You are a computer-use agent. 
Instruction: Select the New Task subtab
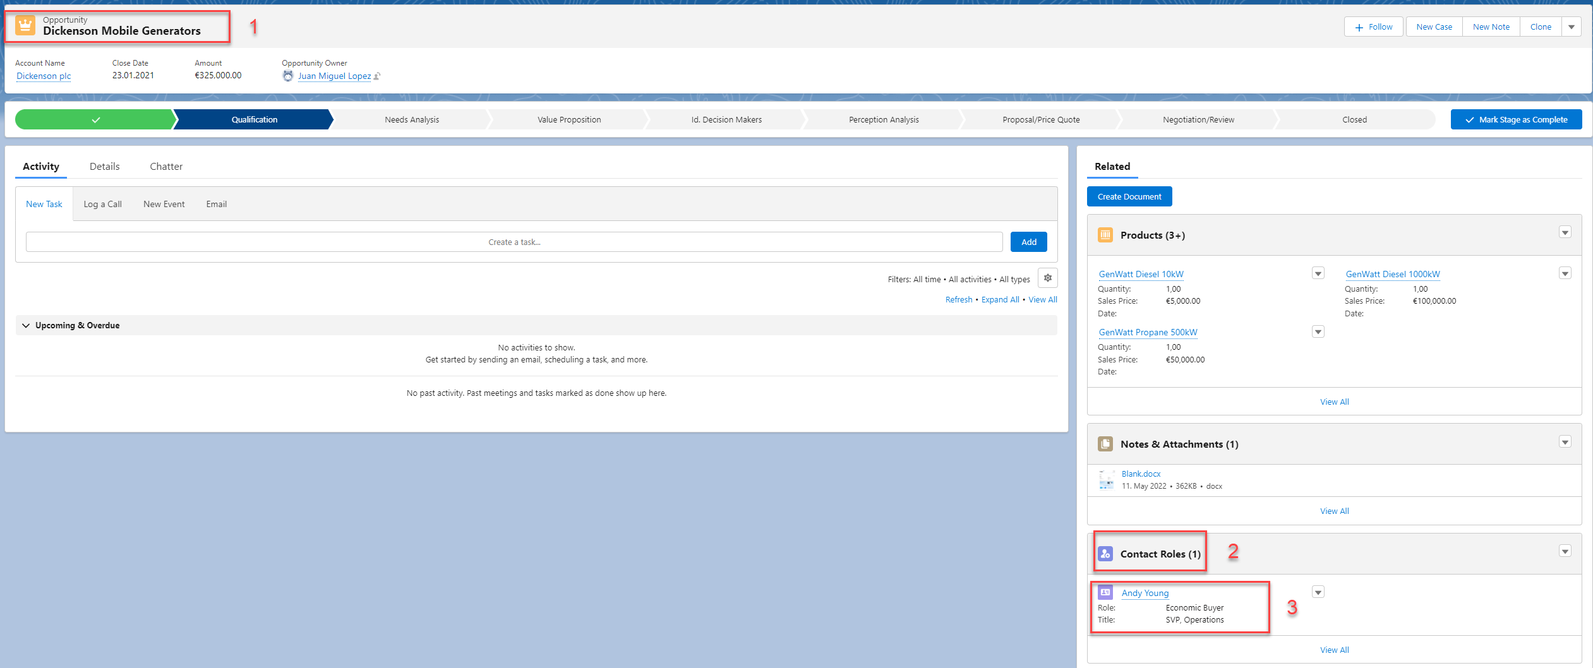[44, 204]
